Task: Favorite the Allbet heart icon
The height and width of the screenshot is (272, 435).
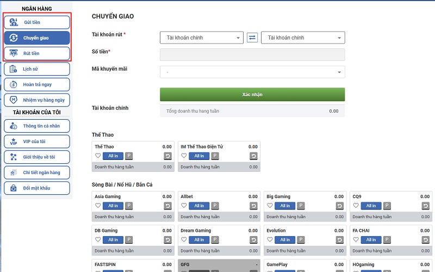Action: point(184,206)
